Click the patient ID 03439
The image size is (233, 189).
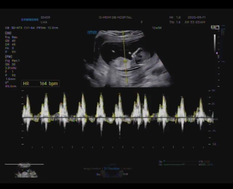point(45,17)
